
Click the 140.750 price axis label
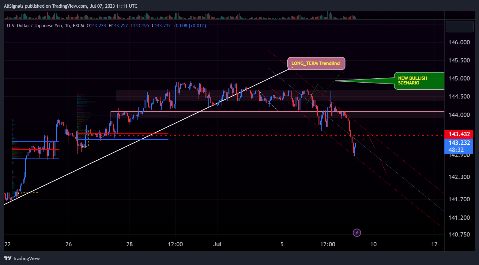[x=459, y=234]
